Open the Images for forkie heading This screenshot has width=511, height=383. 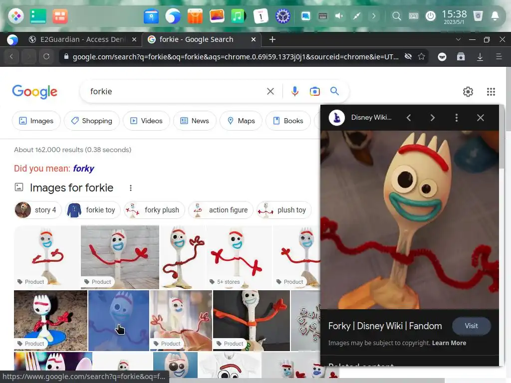tap(72, 188)
